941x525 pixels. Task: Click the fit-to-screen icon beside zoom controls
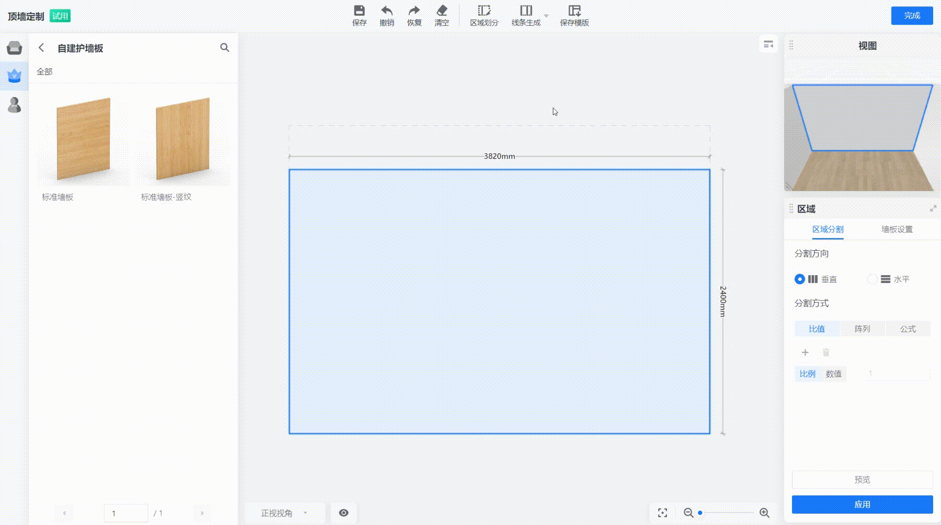point(663,513)
